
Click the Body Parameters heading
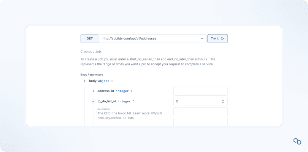pos(92,74)
